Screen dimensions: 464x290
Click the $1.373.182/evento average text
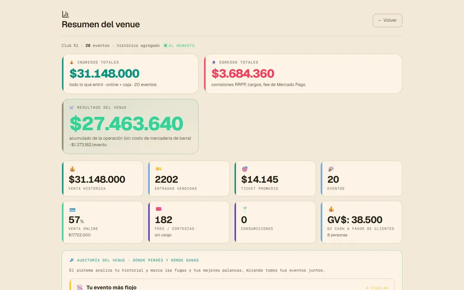tap(89, 145)
